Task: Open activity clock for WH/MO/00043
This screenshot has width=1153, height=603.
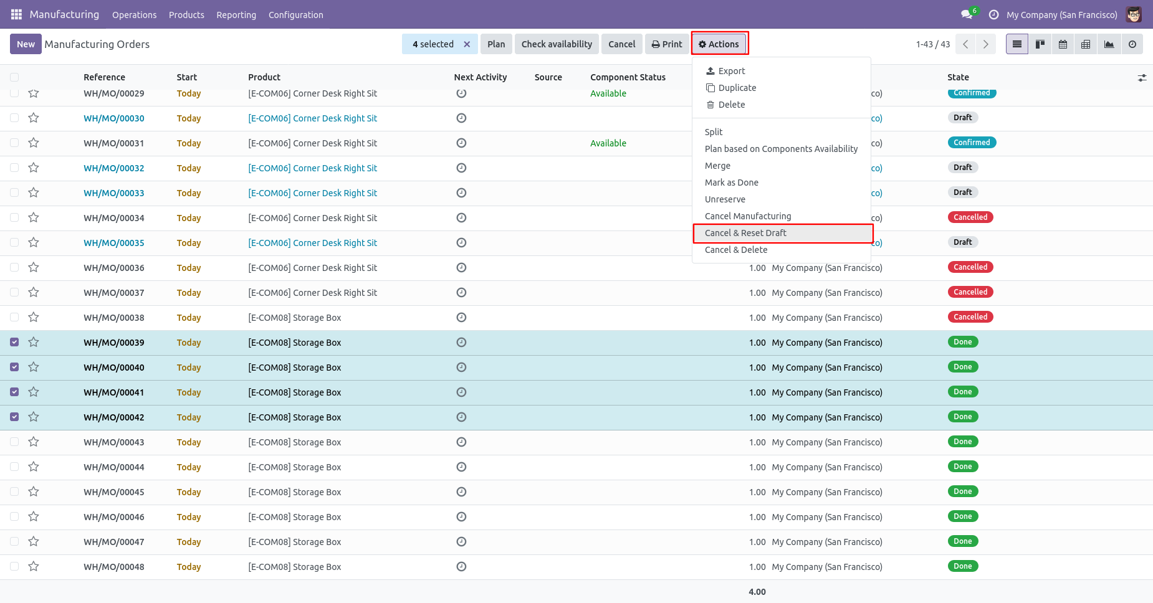Action: 461,442
